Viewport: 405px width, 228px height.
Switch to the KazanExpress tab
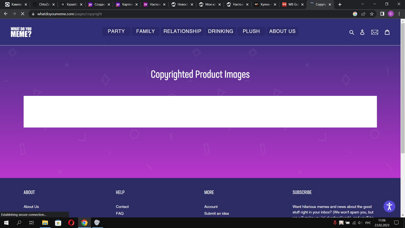(x=71, y=5)
